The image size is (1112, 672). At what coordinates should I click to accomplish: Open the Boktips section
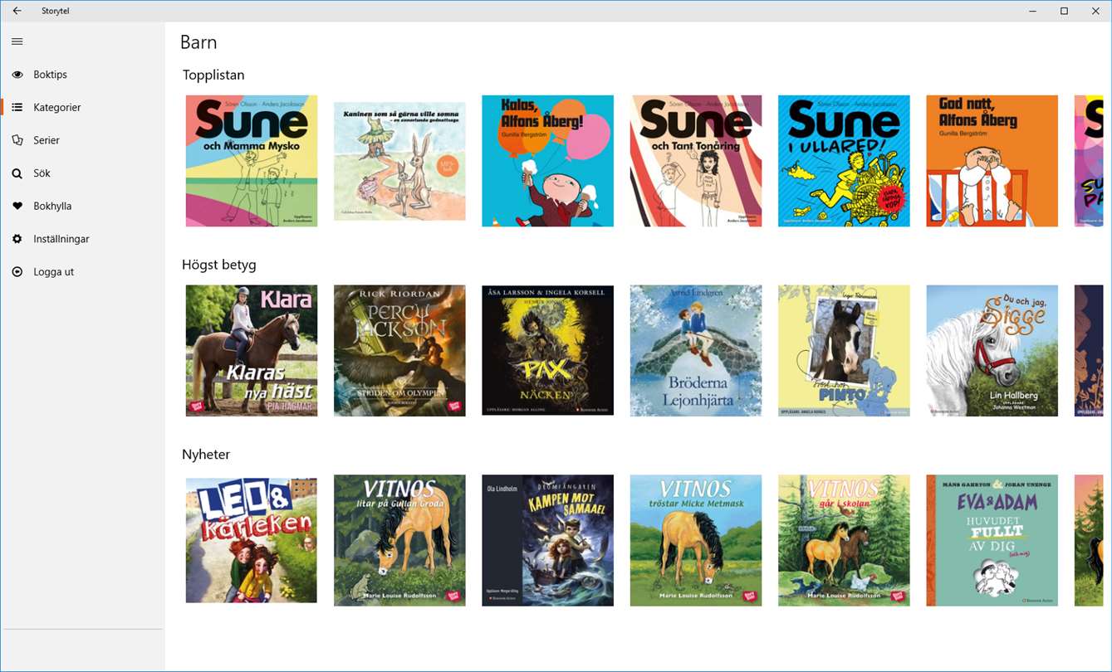(83, 75)
